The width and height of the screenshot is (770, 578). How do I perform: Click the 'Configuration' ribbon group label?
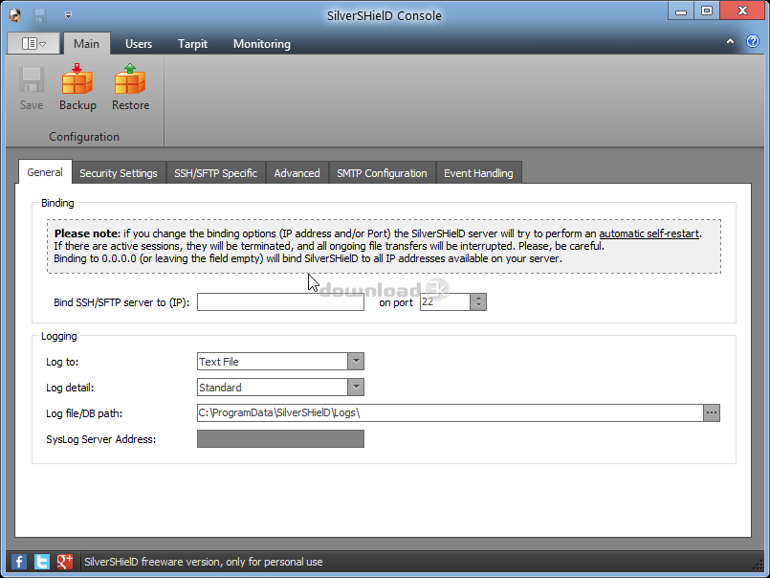tap(84, 137)
